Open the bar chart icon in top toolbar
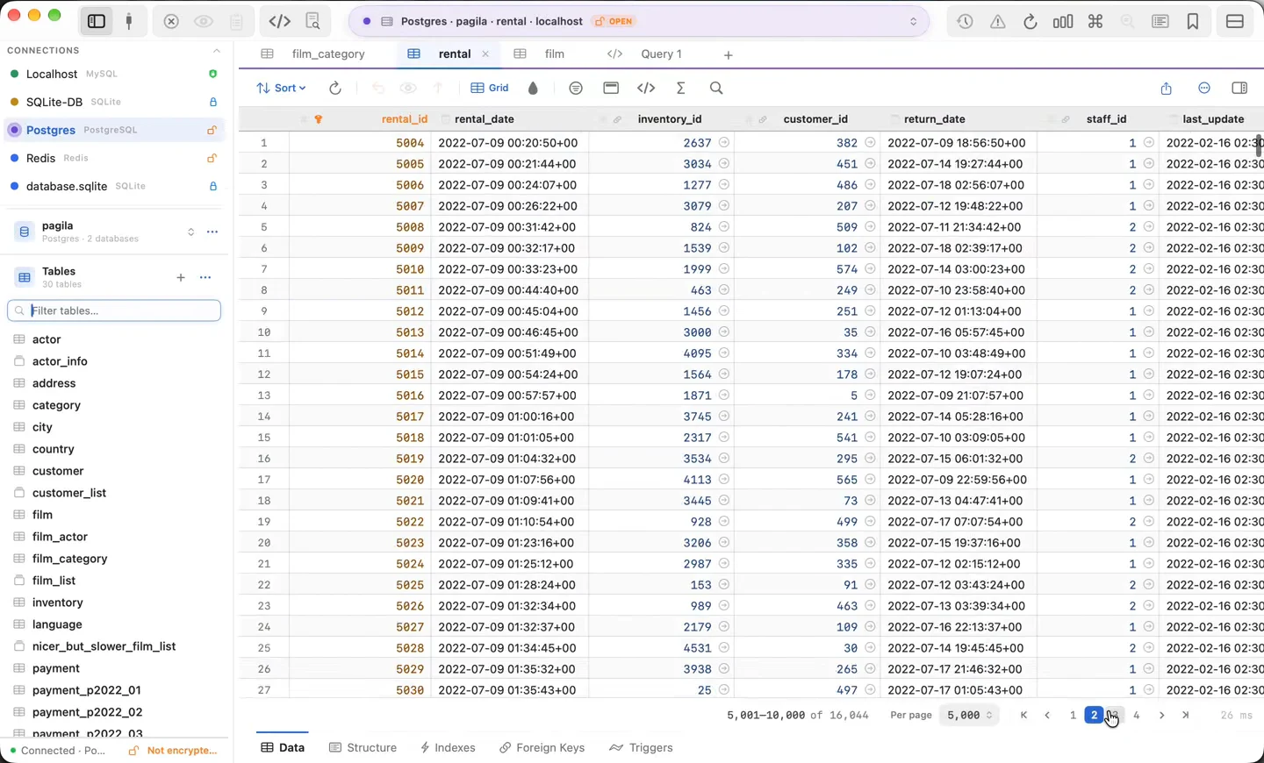 coord(1063,21)
